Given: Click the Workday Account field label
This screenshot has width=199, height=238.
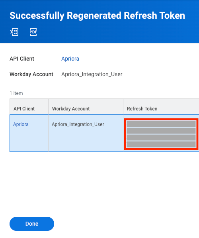Looking at the screenshot, I should [x=31, y=75].
